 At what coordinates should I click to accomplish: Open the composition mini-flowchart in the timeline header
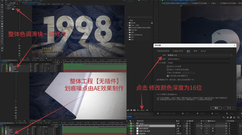coord(224,117)
